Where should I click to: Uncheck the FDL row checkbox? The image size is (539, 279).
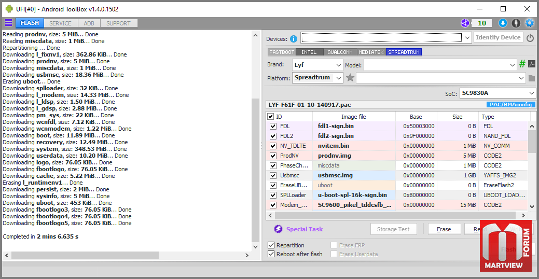tap(273, 126)
